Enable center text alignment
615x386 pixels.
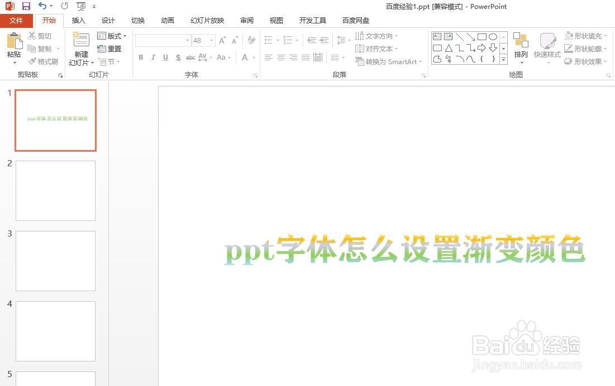281,57
